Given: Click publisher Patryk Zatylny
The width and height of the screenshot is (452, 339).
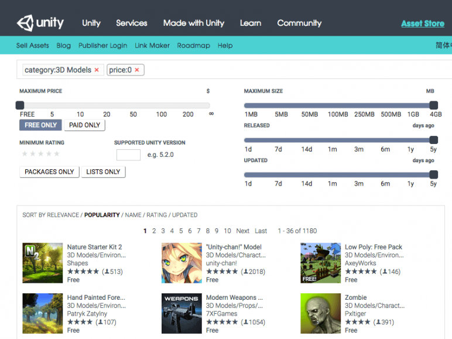Looking at the screenshot, I should [x=87, y=314].
